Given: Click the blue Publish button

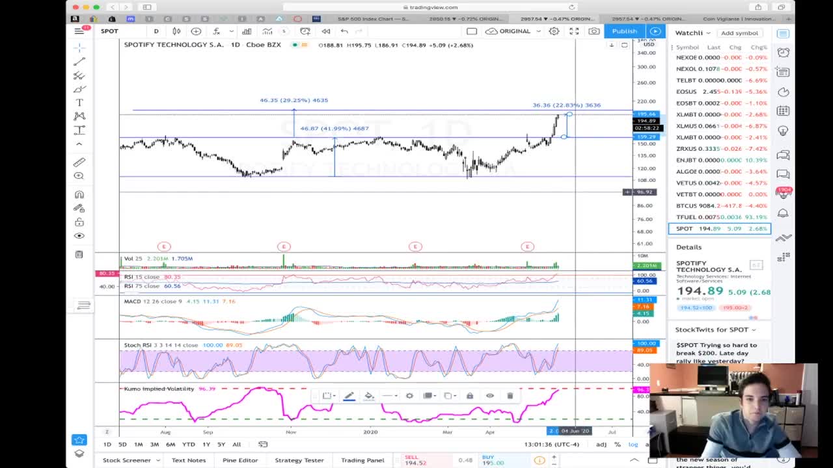Looking at the screenshot, I should pyautogui.click(x=624, y=31).
